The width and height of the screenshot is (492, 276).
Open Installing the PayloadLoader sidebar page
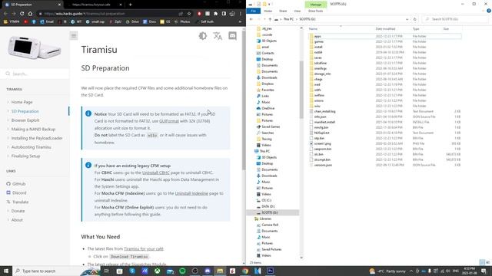37,138
